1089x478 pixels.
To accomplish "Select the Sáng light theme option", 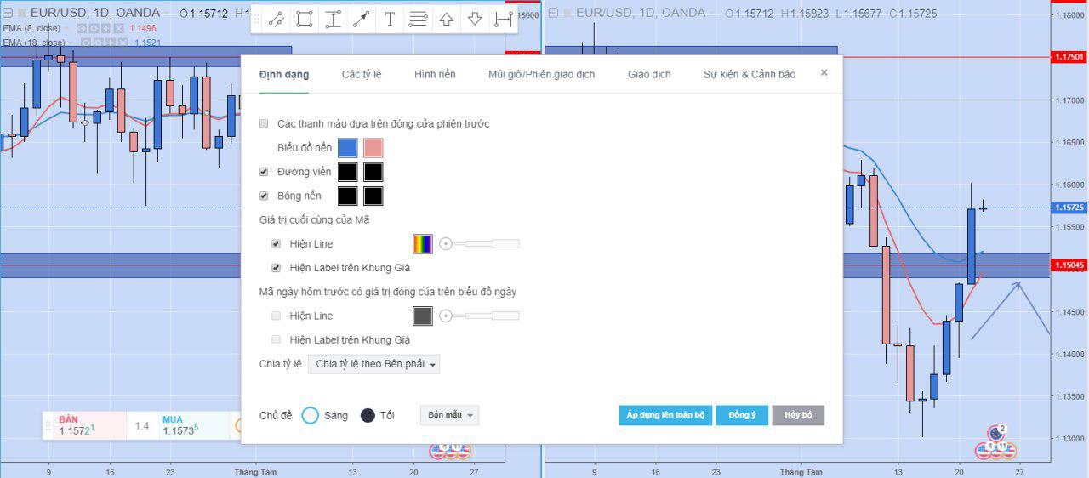I will click(x=311, y=416).
